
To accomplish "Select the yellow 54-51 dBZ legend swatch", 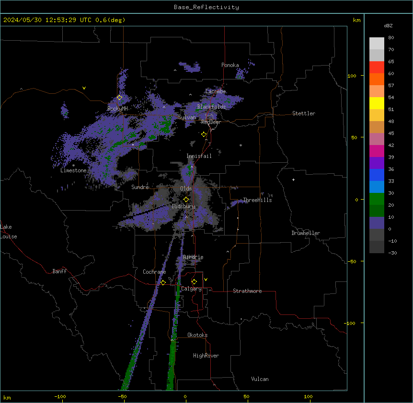I will (377, 103).
